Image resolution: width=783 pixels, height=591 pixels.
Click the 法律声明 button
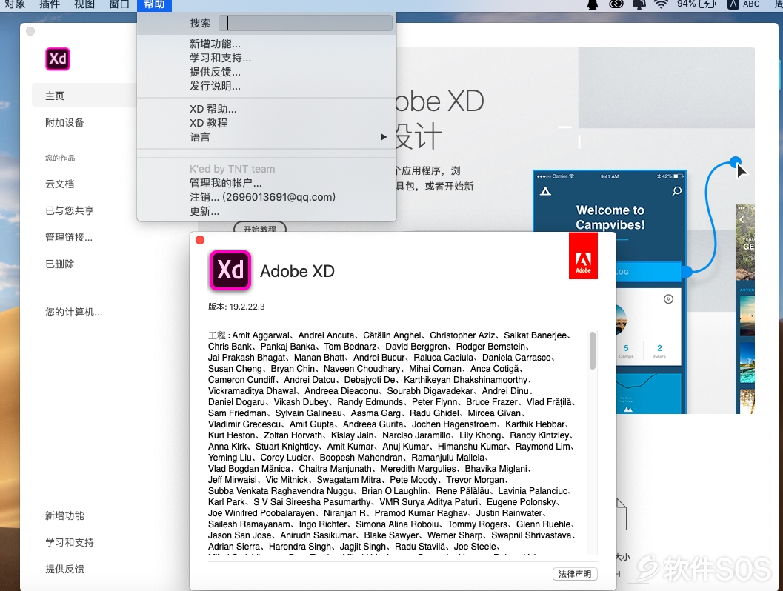coord(575,574)
